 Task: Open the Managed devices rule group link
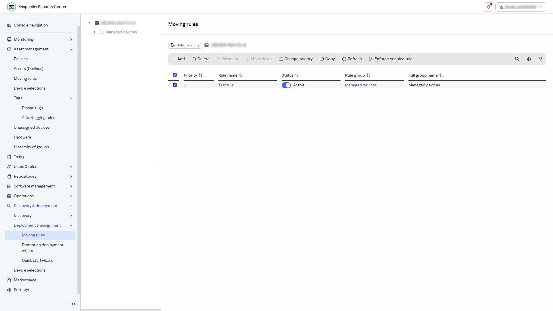pos(361,85)
